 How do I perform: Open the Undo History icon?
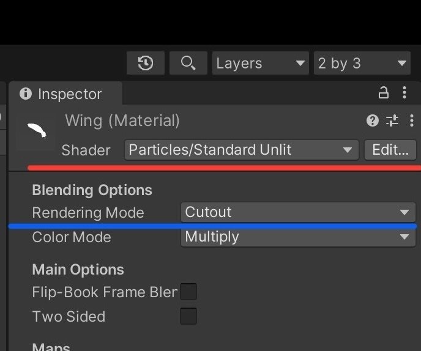(x=146, y=64)
